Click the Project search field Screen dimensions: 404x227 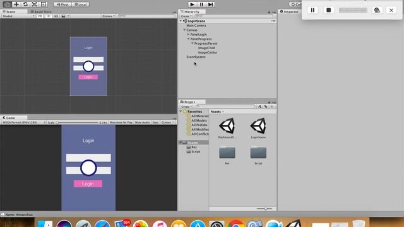click(x=225, y=107)
